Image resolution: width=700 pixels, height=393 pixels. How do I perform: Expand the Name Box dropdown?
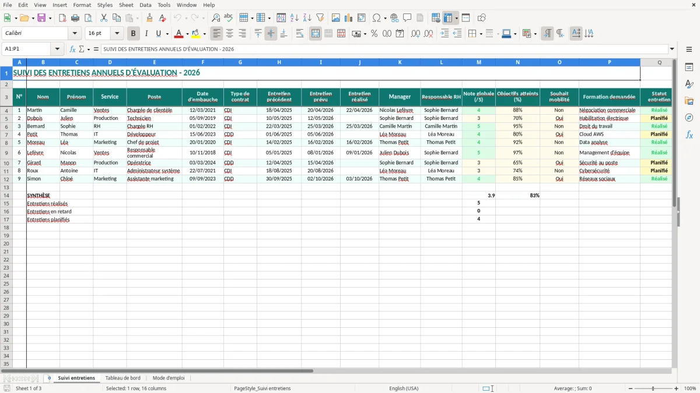tap(57, 49)
